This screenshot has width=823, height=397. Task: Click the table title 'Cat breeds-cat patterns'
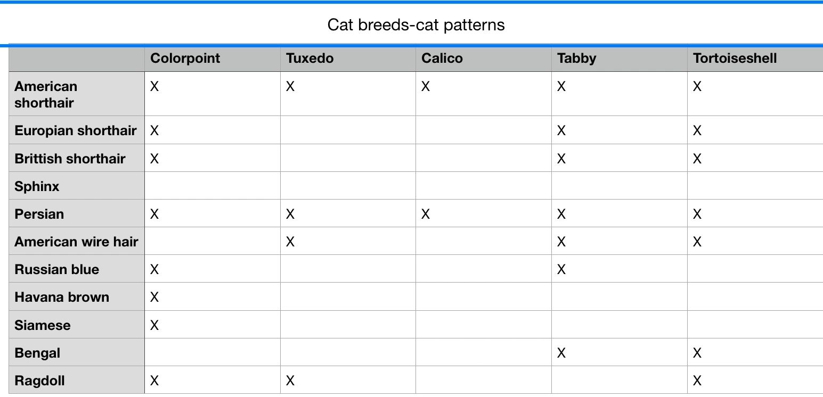tap(416, 25)
